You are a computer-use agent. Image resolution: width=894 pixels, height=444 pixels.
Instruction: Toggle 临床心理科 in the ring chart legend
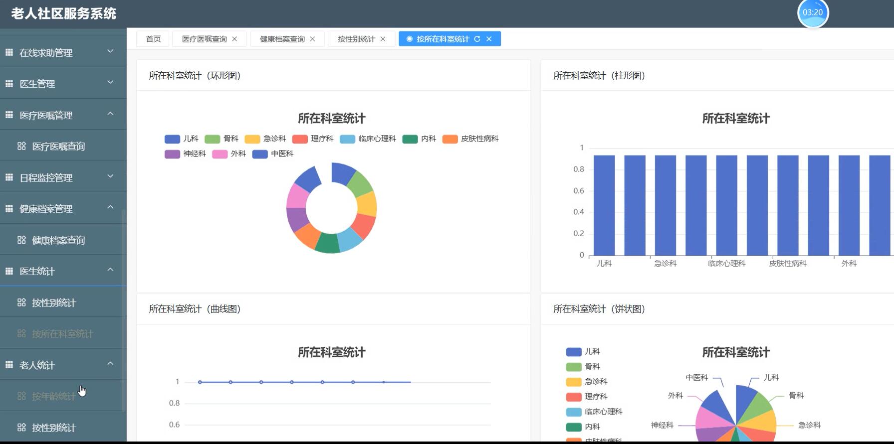click(x=368, y=139)
